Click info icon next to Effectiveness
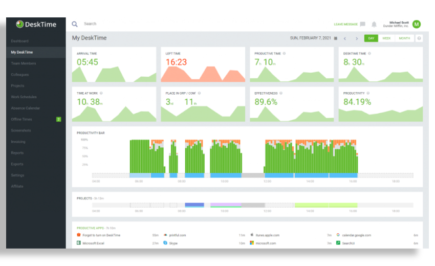 tap(281, 93)
